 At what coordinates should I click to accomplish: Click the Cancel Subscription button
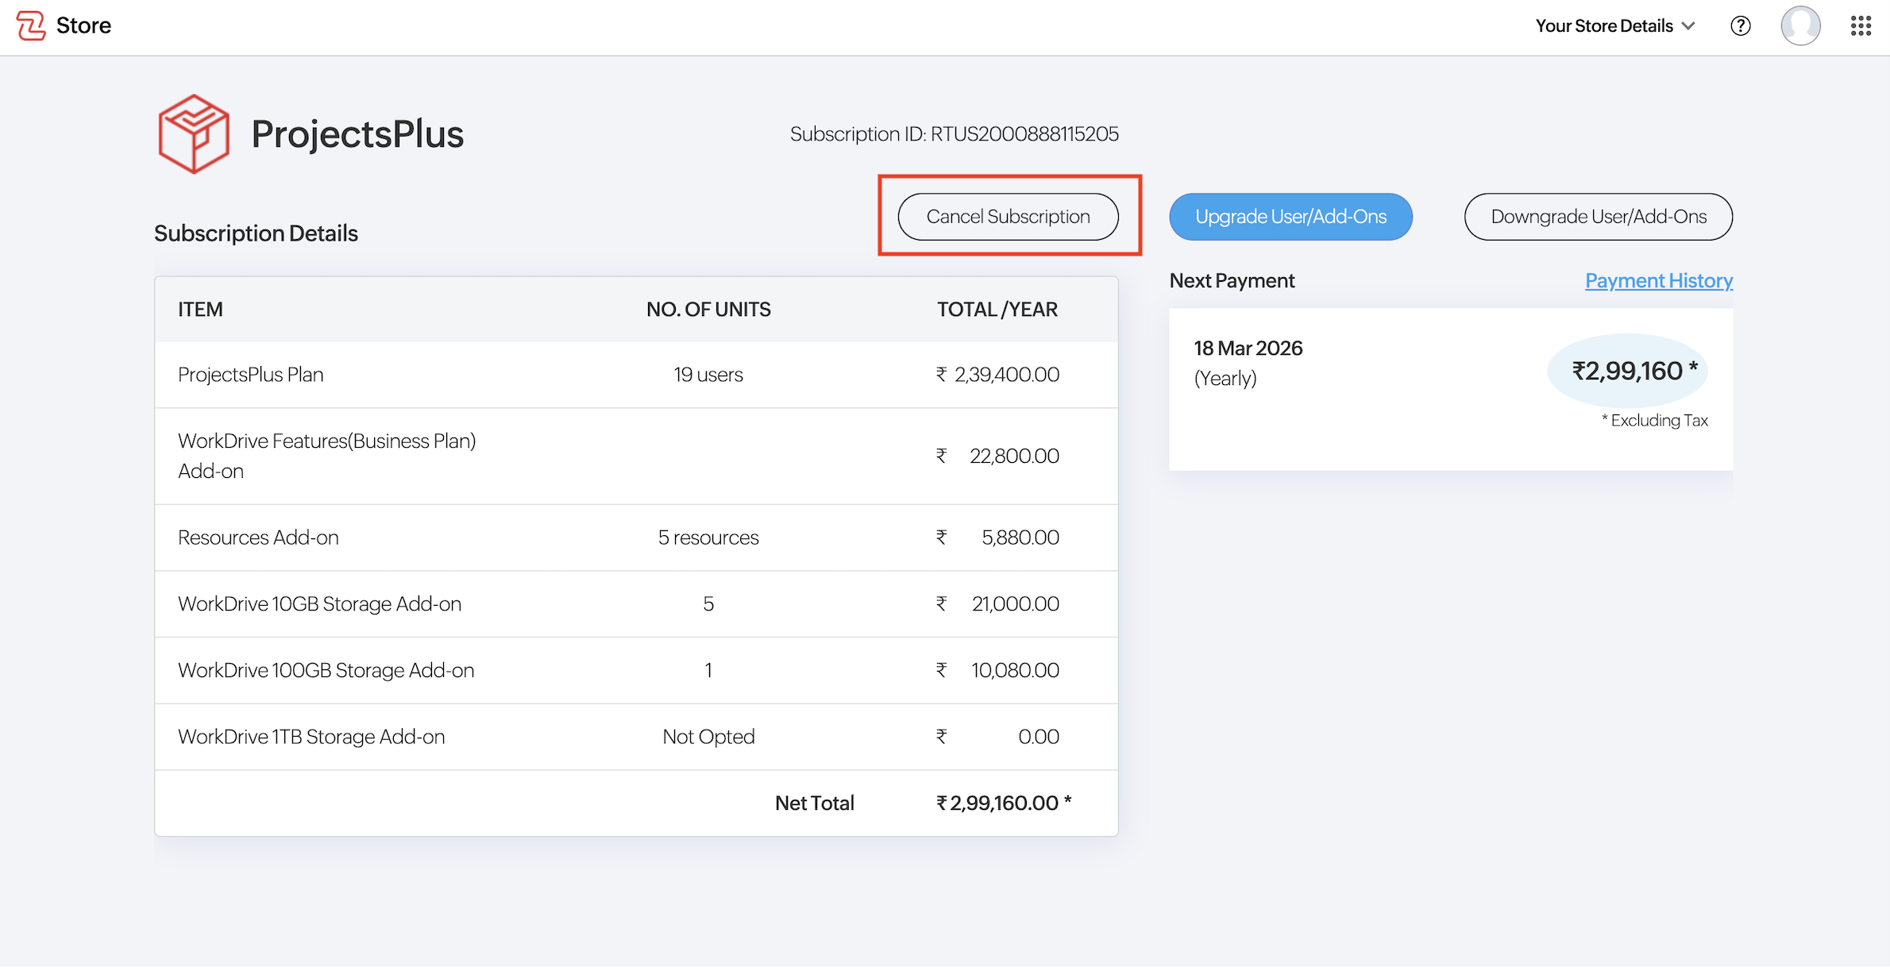[x=1008, y=217]
